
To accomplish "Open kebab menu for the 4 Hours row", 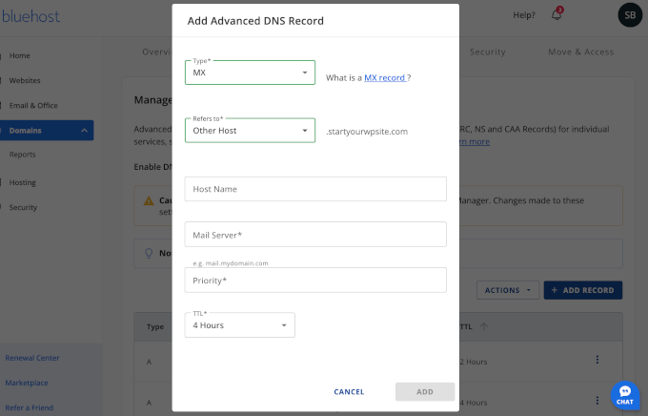I will [597, 401].
